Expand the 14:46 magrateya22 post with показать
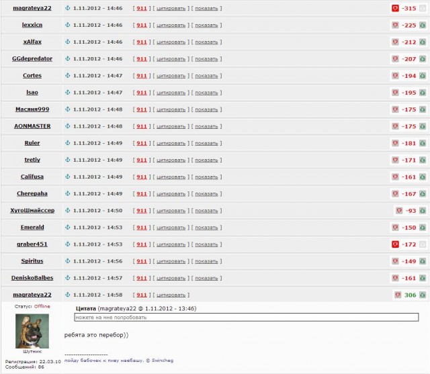Viewport: 430px width, 374px height. (206, 9)
